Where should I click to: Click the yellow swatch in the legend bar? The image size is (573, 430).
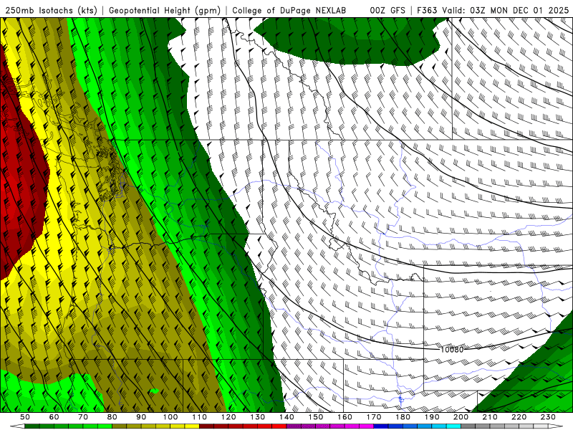(192, 426)
